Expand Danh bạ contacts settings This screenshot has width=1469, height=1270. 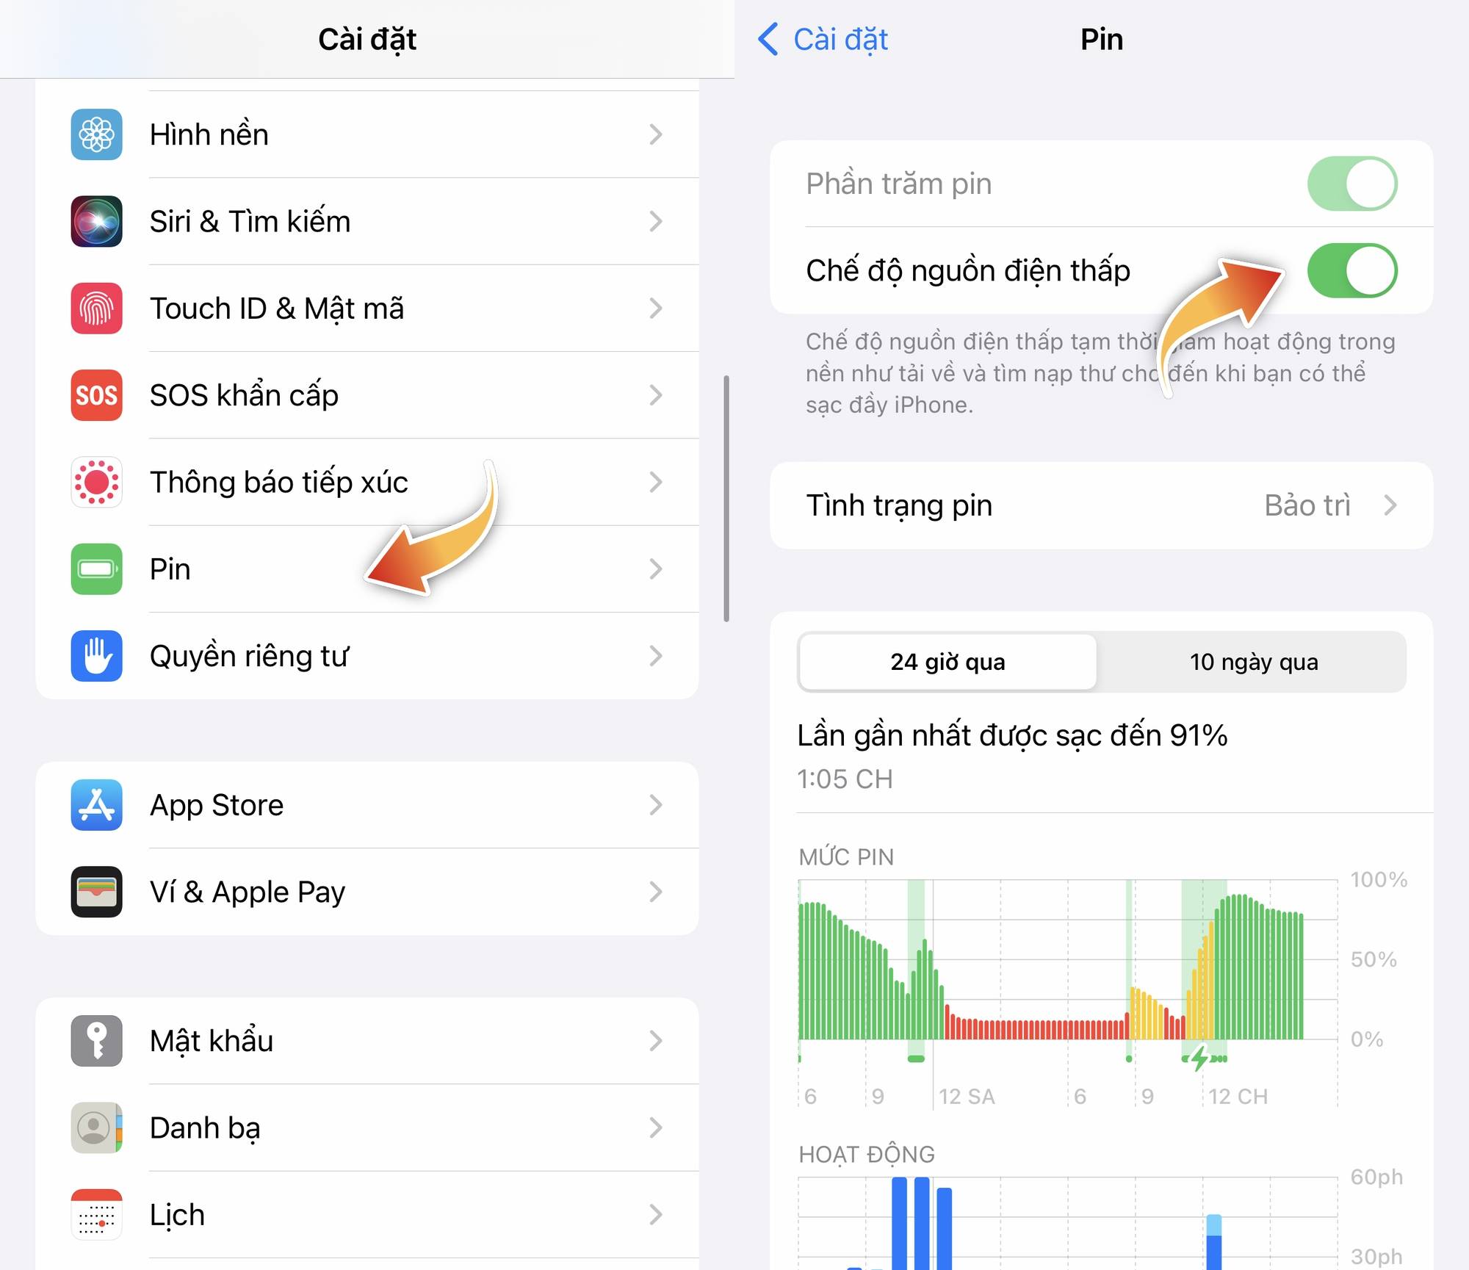click(x=367, y=1130)
